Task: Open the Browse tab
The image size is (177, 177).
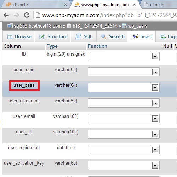Action: point(19,36)
